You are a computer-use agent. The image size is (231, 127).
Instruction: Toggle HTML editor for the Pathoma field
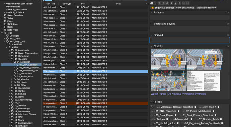[x=228, y=13]
